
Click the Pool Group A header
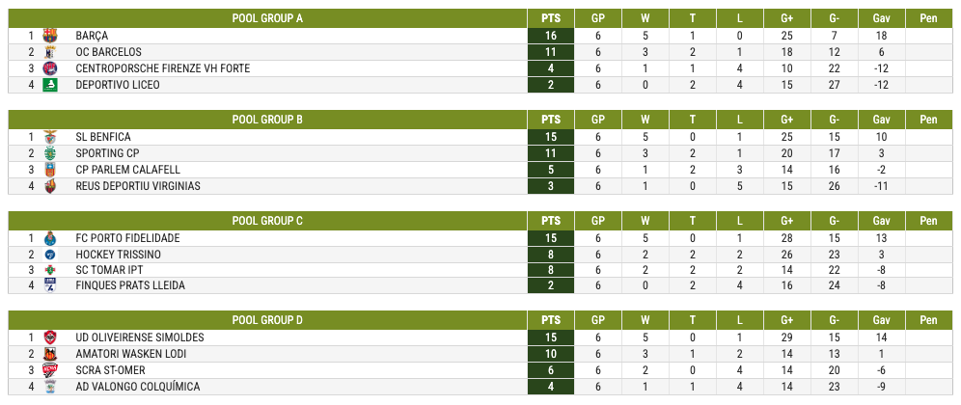pyautogui.click(x=268, y=18)
